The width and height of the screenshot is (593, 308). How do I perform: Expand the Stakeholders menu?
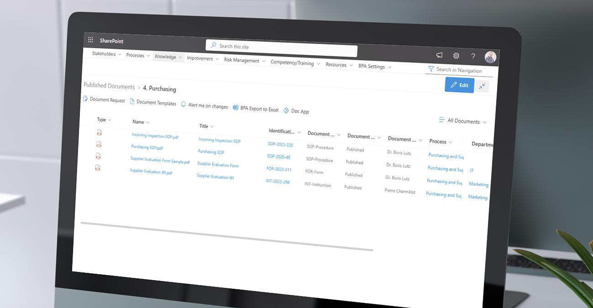coord(107,54)
